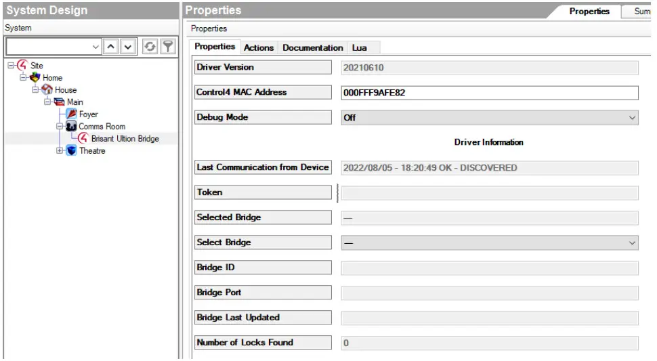Click the Token label
The height and width of the screenshot is (361, 657).
(x=263, y=192)
